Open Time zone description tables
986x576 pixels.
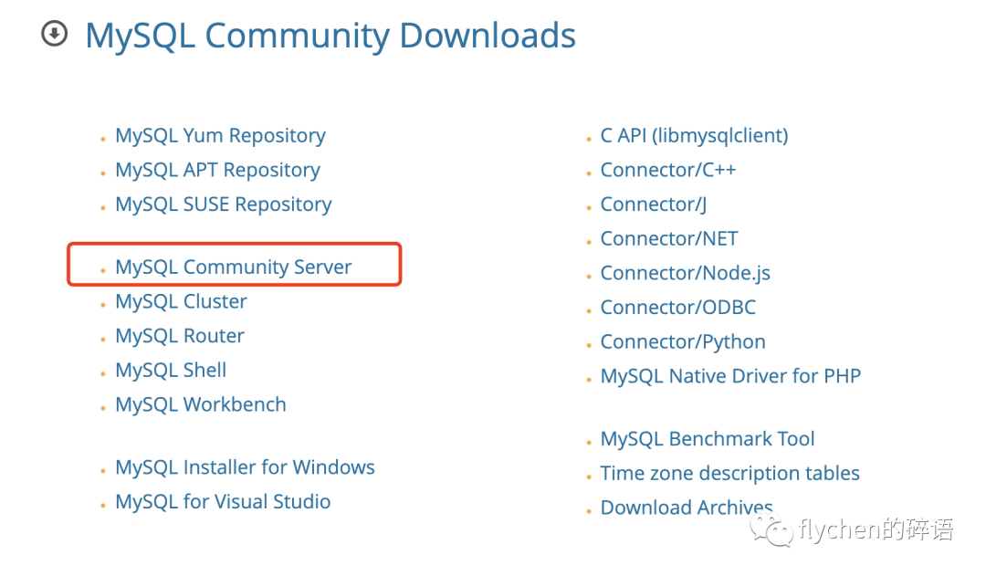point(730,474)
